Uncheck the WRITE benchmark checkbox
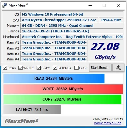The height and width of the screenshot is (128, 127). coord(20,68)
